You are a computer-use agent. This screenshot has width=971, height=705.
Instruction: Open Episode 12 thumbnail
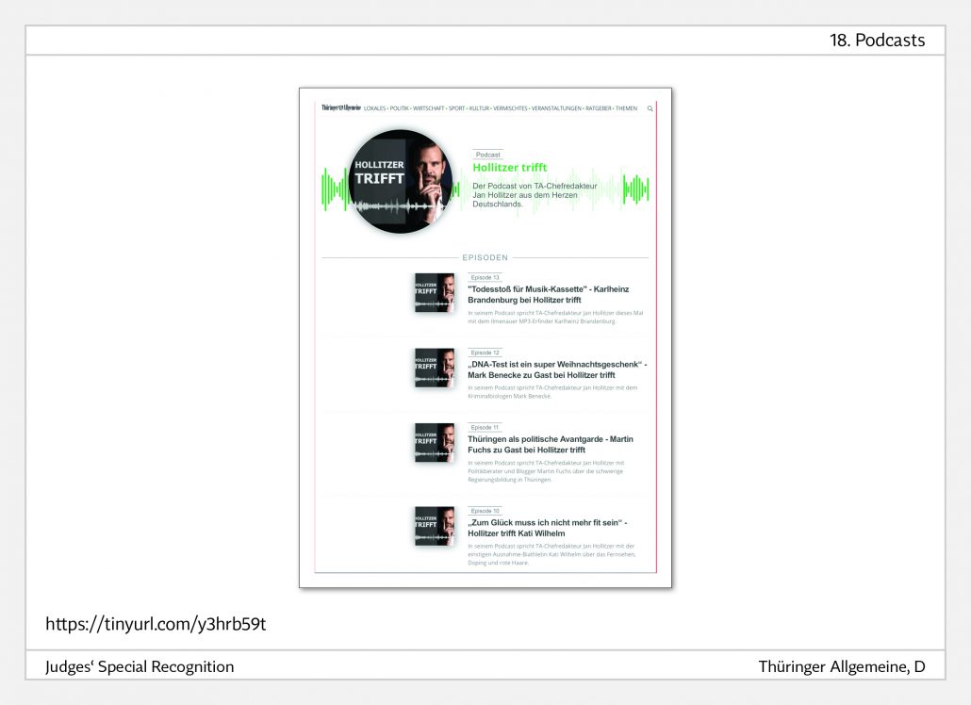[x=435, y=368]
